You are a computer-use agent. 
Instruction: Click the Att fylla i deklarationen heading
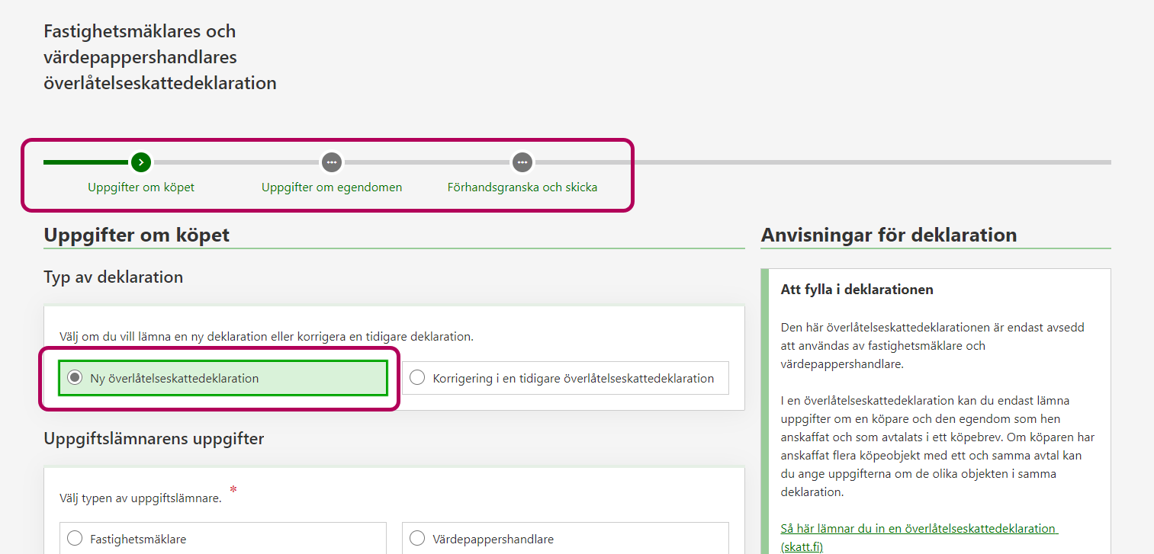[857, 290]
